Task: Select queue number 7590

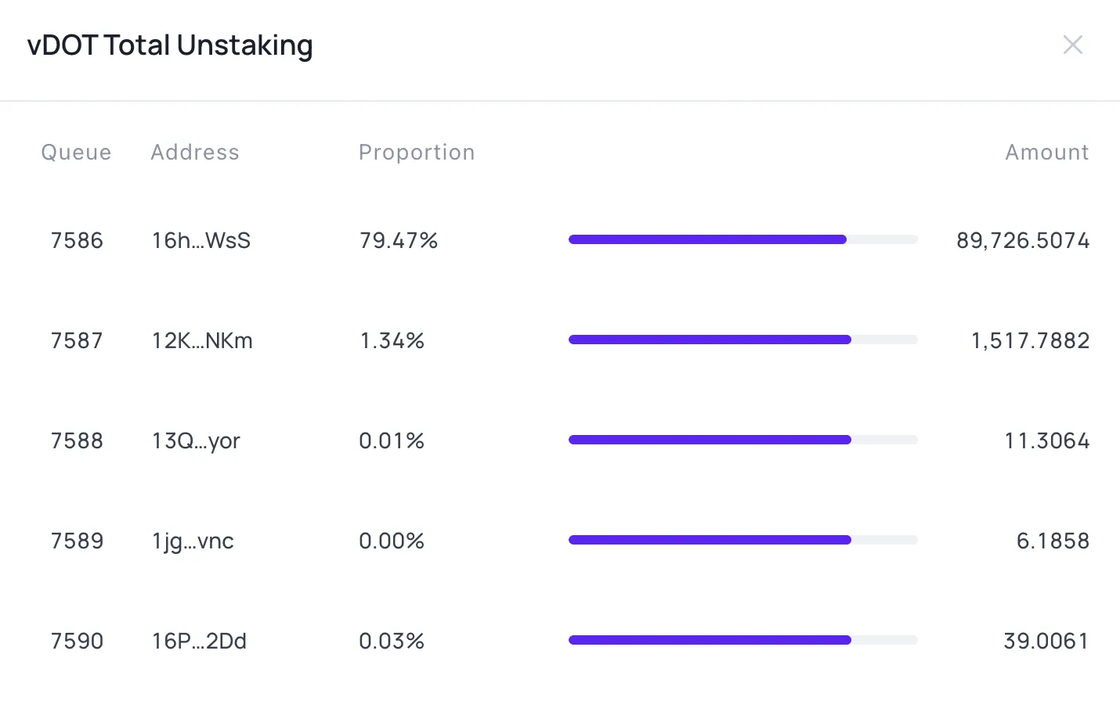Action: click(77, 641)
